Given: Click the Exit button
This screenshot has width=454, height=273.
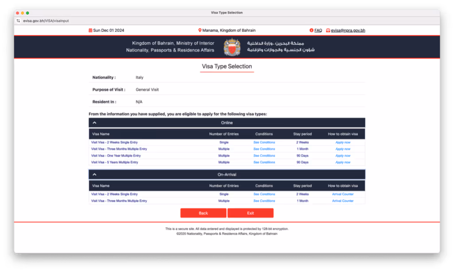Looking at the screenshot, I should click(x=250, y=213).
